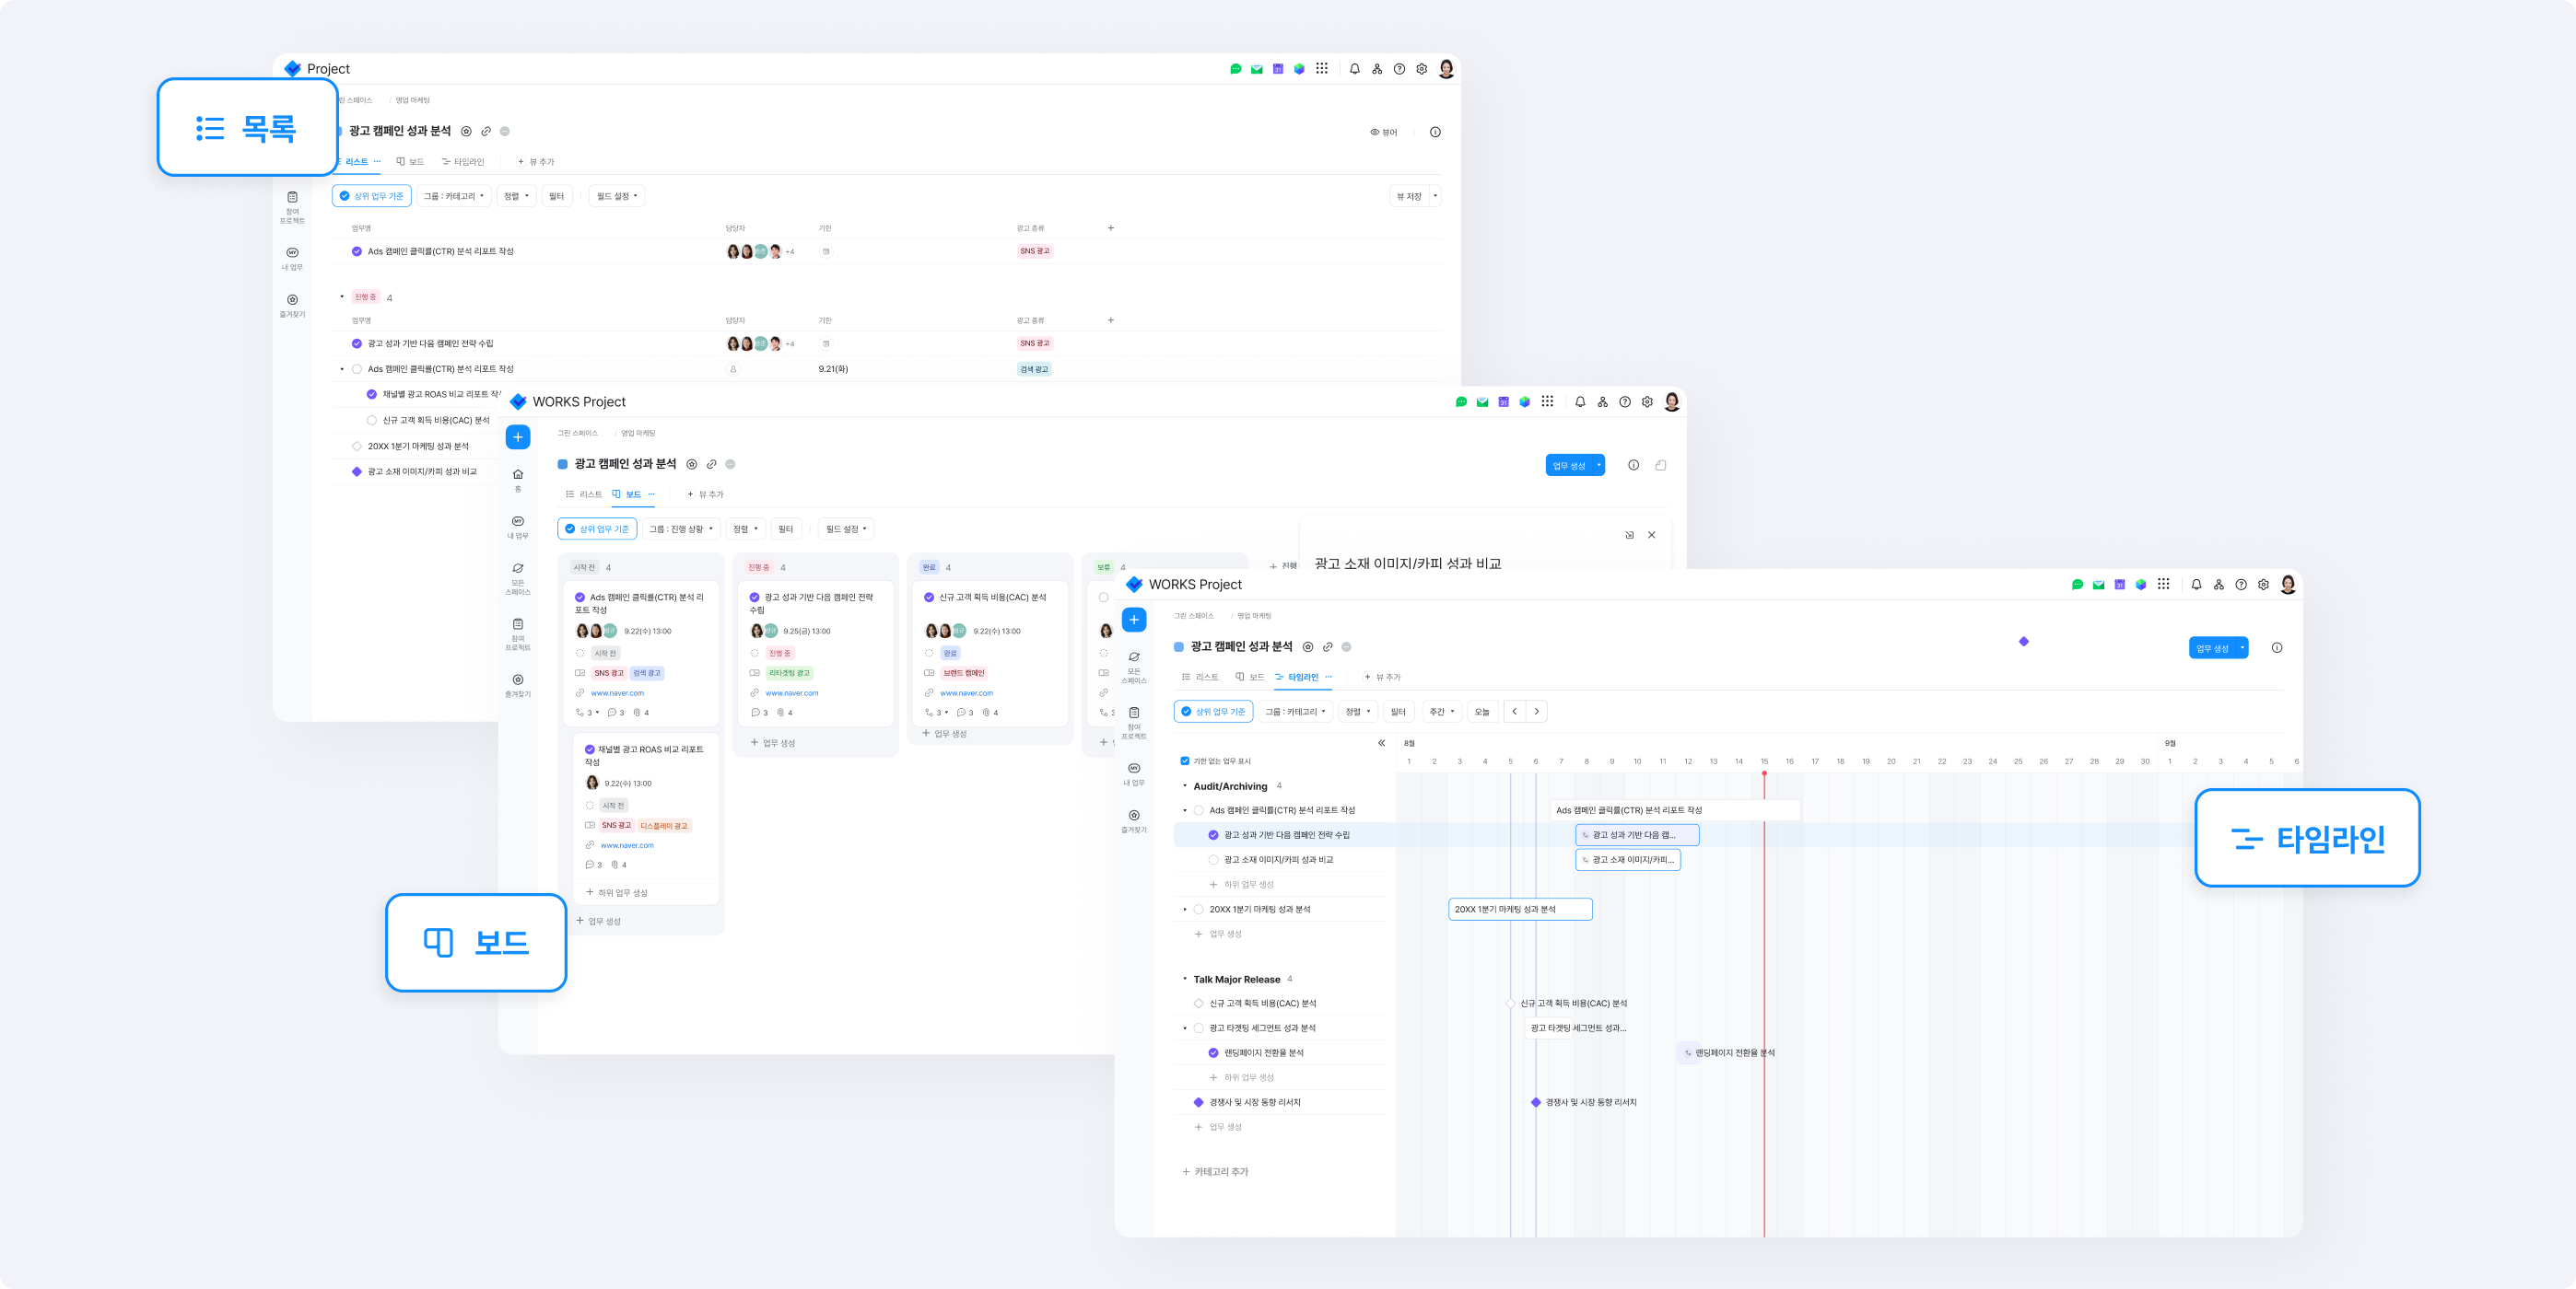
Task: Click the info icon in the list view header
Action: coord(1435,132)
